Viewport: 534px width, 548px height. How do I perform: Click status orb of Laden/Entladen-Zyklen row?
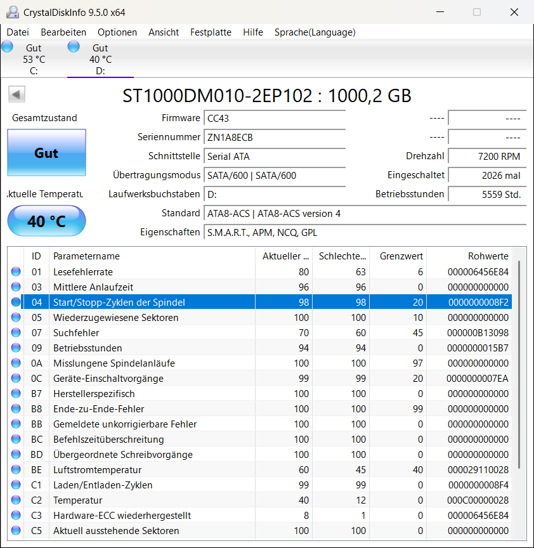pos(16,485)
